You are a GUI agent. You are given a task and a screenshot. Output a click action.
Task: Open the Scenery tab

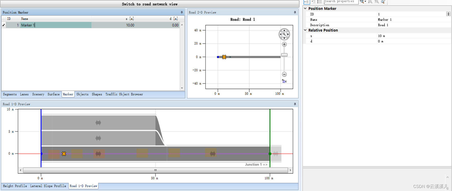coord(38,94)
